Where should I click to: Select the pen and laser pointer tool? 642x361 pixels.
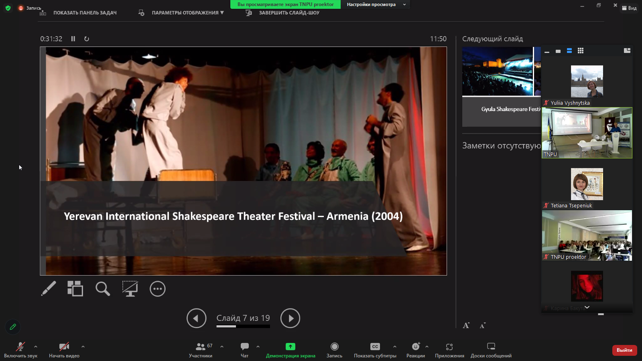(49, 288)
